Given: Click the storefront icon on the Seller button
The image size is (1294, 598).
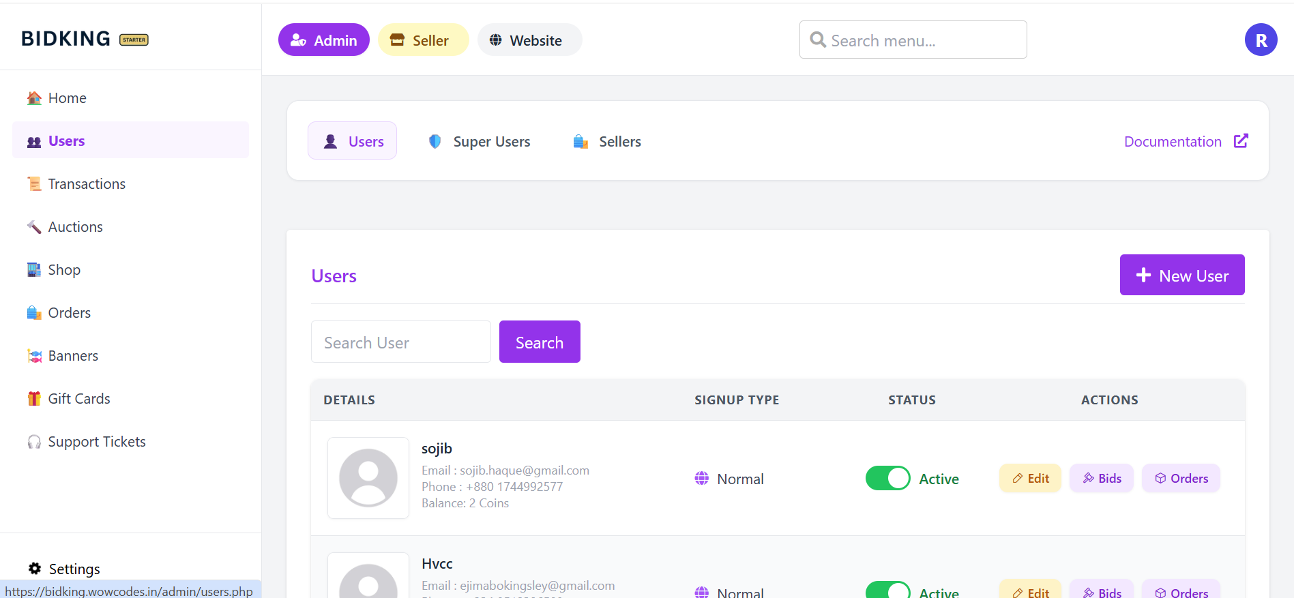Looking at the screenshot, I should (397, 40).
